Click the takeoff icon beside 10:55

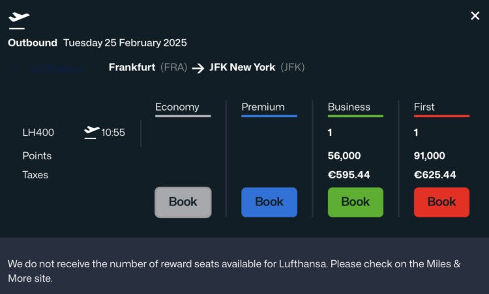click(92, 132)
